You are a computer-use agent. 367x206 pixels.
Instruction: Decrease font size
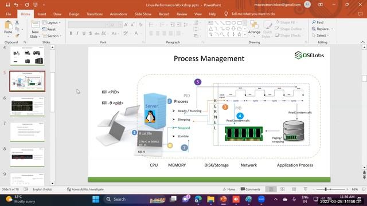click(132, 25)
